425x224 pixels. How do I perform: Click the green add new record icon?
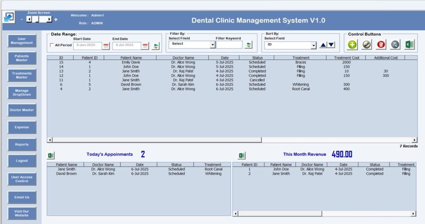(x=352, y=45)
